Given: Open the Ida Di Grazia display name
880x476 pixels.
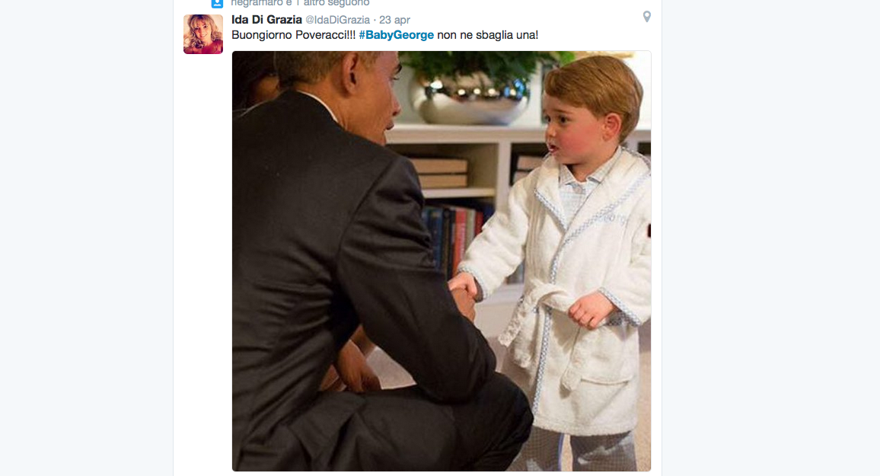Looking at the screenshot, I should tap(266, 20).
